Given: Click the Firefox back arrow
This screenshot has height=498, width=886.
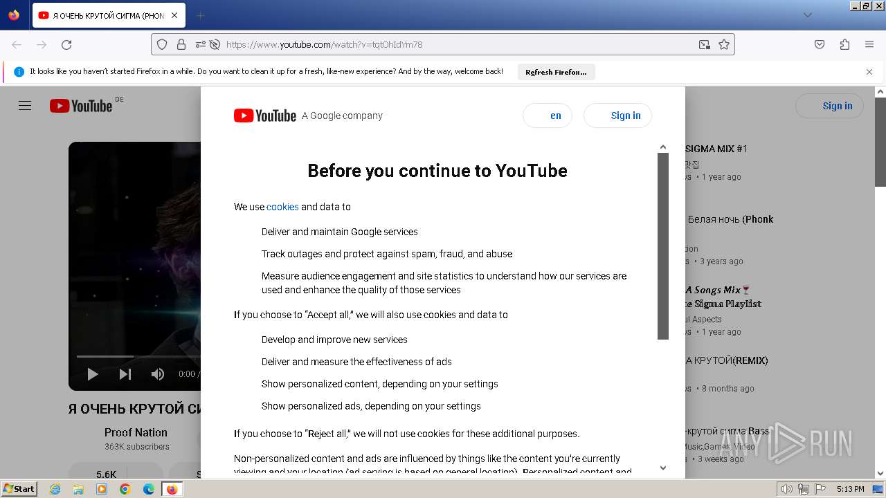Looking at the screenshot, I should [x=17, y=44].
